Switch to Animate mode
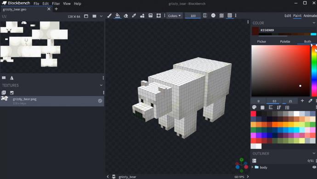The width and height of the screenshot is (317, 179). click(x=310, y=16)
